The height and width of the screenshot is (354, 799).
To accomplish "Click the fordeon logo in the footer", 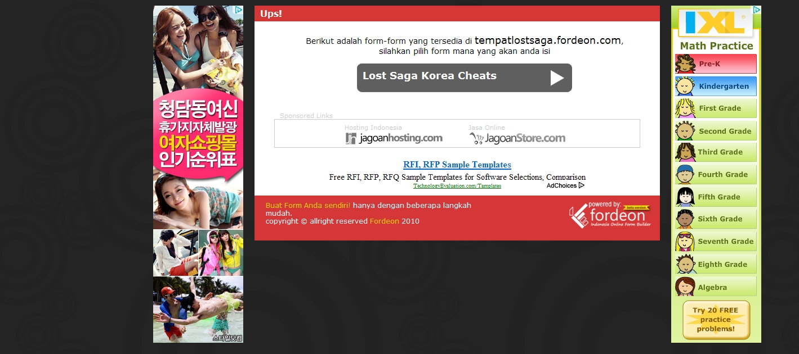I will [x=610, y=215].
